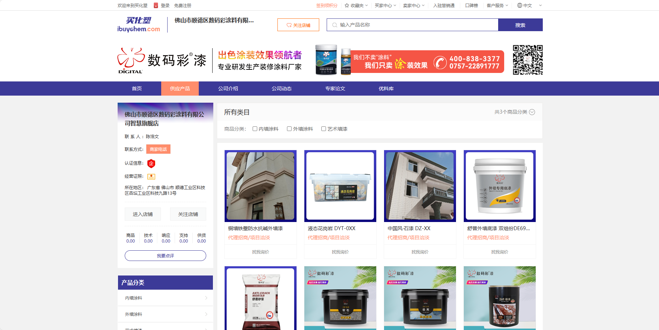Viewport: 659px width, 330px height.
Task: Click the 铜墙铁壁防水抗碱外墙漆 title link
Action: (255, 228)
